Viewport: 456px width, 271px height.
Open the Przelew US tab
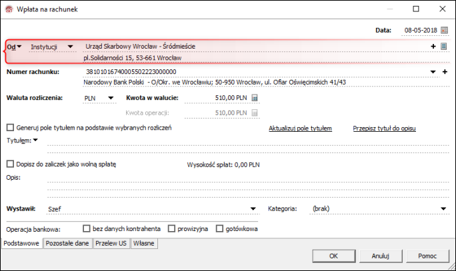coord(111,244)
